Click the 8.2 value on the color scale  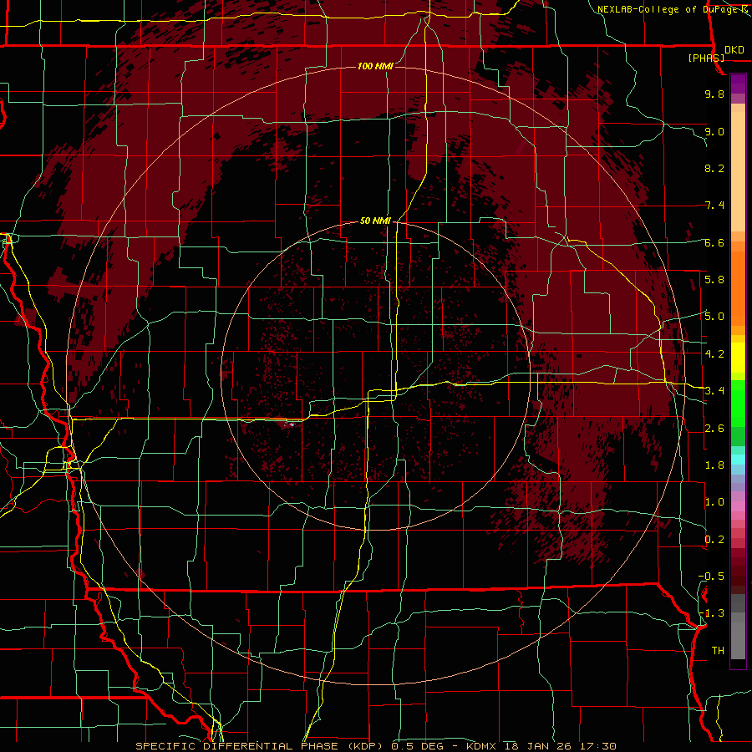point(714,168)
